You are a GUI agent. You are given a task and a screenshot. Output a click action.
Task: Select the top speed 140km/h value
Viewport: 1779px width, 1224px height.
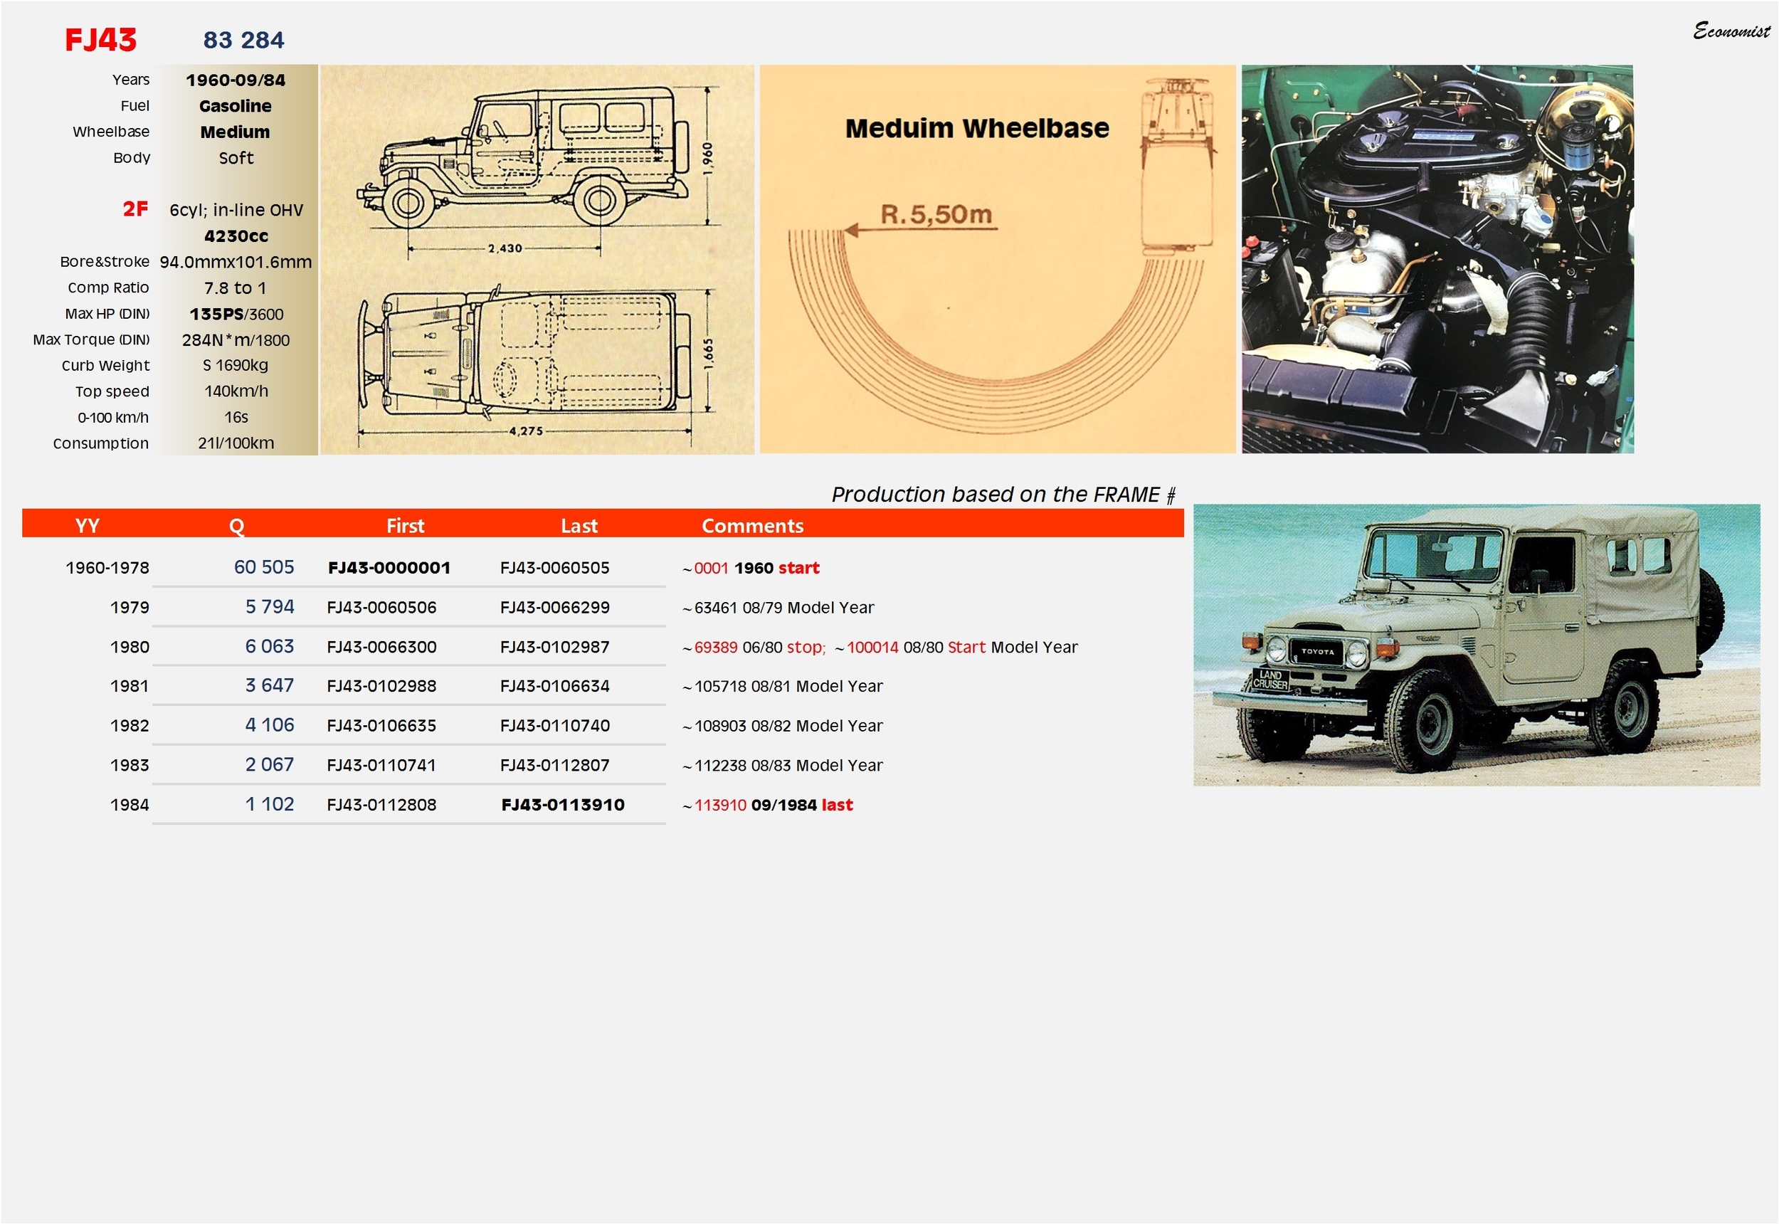236,392
